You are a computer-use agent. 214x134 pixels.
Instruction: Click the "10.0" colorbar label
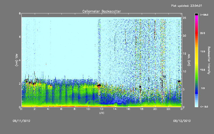point(202,70)
